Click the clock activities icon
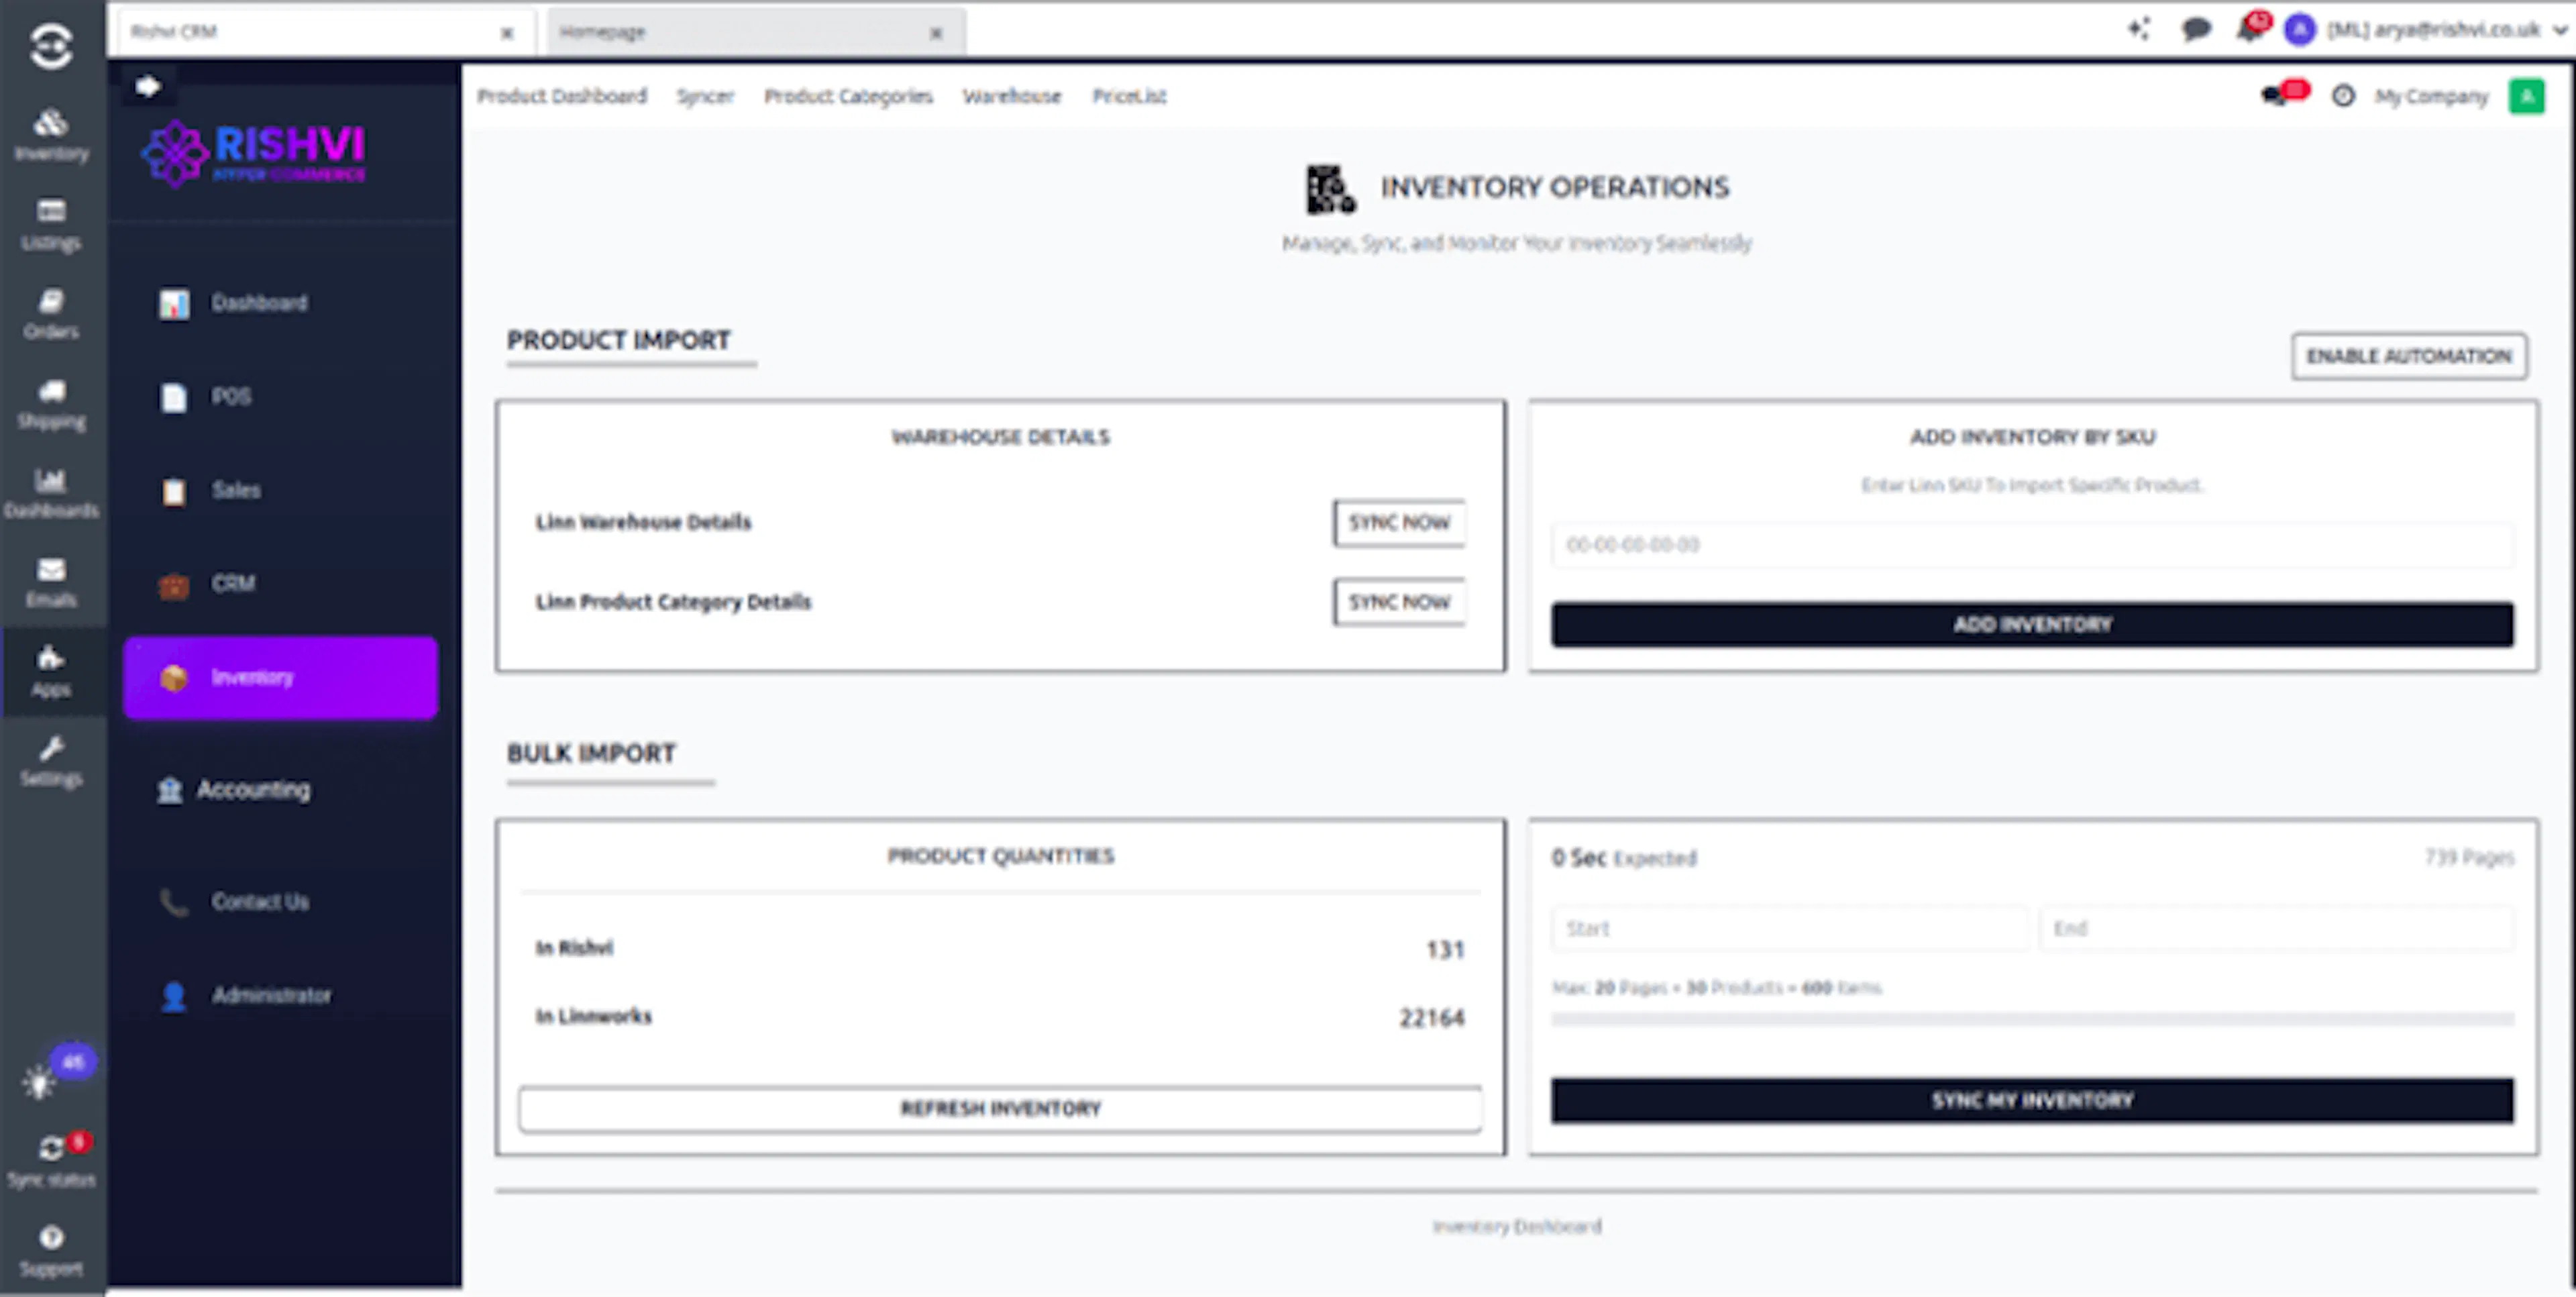 (2343, 96)
